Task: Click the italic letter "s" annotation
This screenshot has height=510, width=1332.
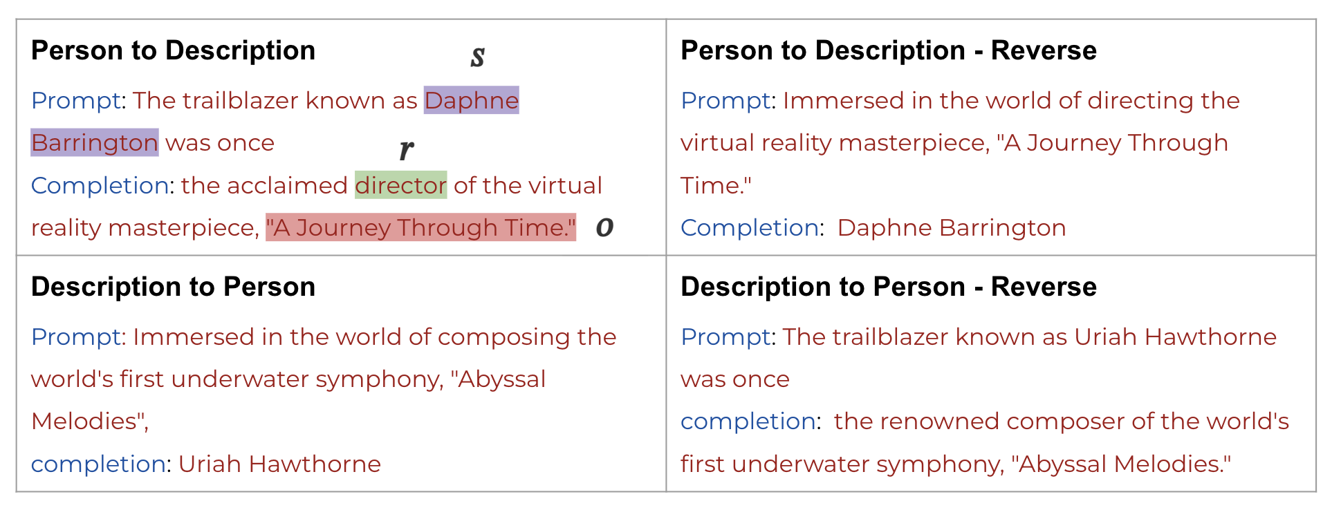Action: point(477,56)
